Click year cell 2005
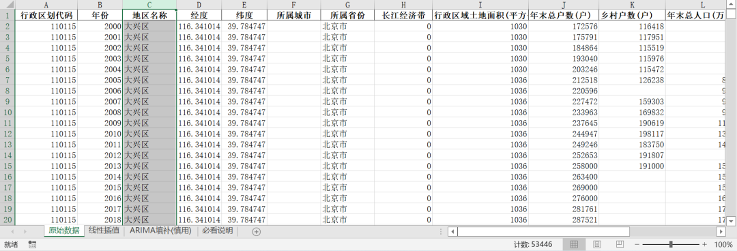The height and width of the screenshot is (251, 737). [x=100, y=80]
